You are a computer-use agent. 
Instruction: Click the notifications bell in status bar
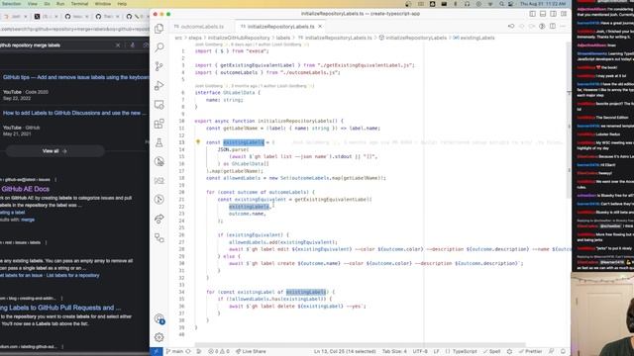pos(563,352)
